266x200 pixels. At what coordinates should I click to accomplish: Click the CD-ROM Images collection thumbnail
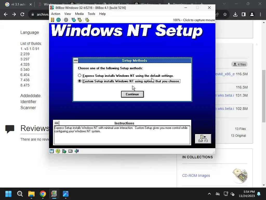pos(240,176)
